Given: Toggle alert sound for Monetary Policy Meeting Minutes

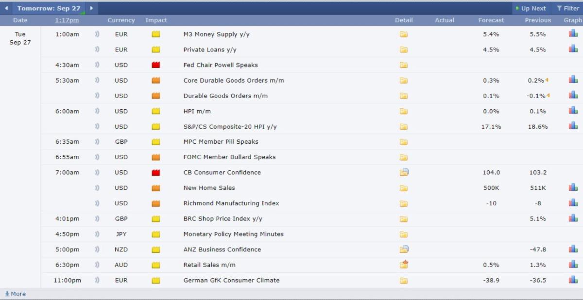Looking at the screenshot, I should [x=97, y=234].
